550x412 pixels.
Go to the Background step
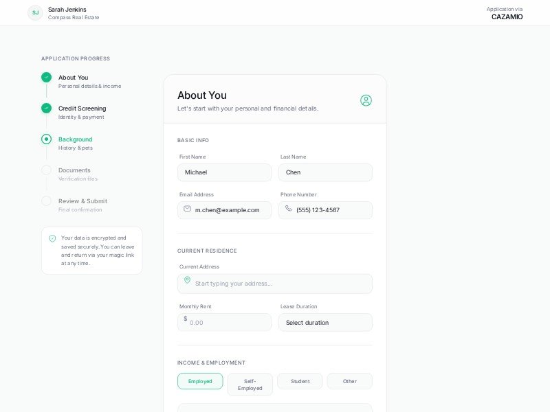pyautogui.click(x=75, y=139)
